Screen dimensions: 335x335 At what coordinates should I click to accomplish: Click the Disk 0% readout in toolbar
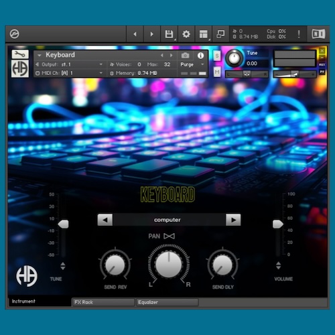coord(276,37)
